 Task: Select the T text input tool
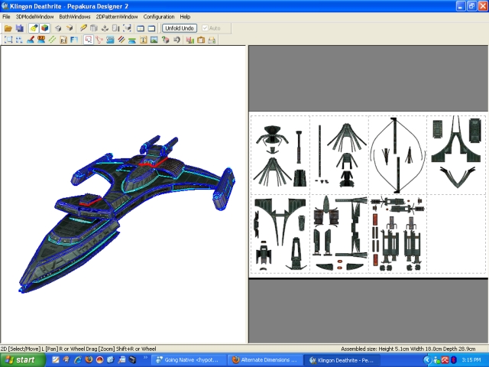143,40
